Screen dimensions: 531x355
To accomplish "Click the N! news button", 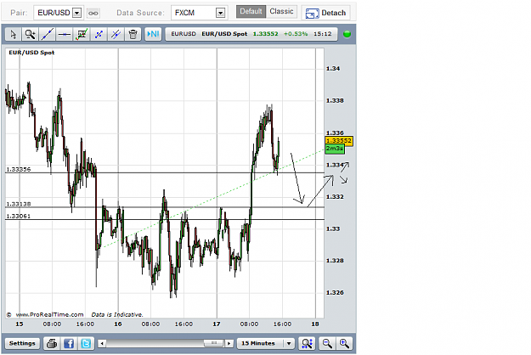I will click(x=153, y=34).
